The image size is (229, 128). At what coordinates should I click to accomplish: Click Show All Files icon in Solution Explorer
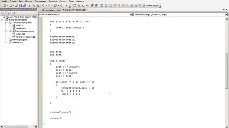(x=8, y=13)
